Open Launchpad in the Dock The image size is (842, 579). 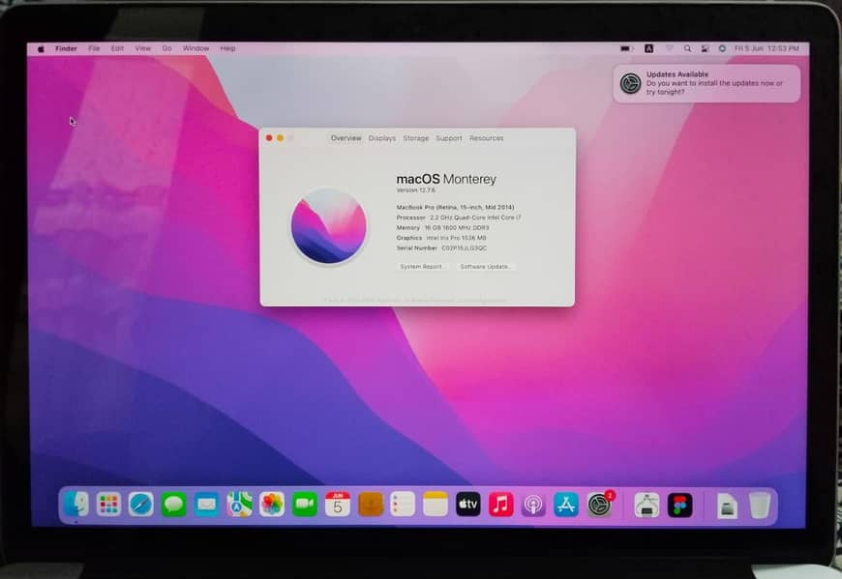click(x=108, y=505)
